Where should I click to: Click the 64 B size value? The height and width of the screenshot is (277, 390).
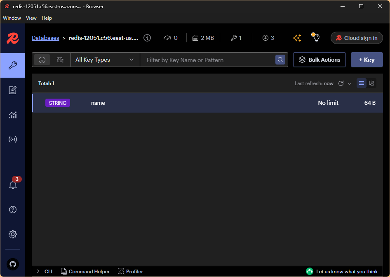[370, 103]
